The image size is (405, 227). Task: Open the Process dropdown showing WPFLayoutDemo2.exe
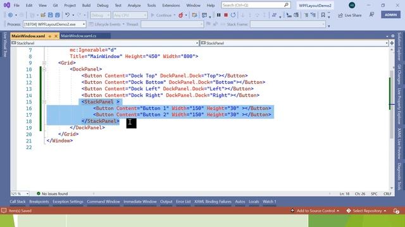click(x=54, y=24)
